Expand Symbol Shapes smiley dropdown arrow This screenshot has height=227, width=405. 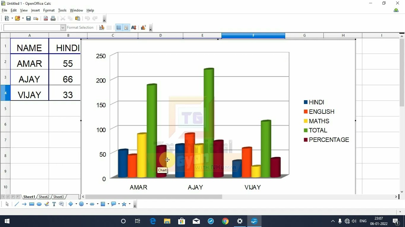(87, 204)
